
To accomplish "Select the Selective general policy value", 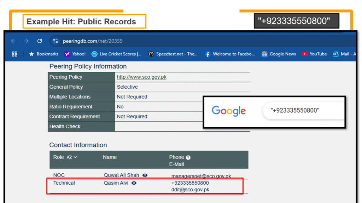I will 127,87.
